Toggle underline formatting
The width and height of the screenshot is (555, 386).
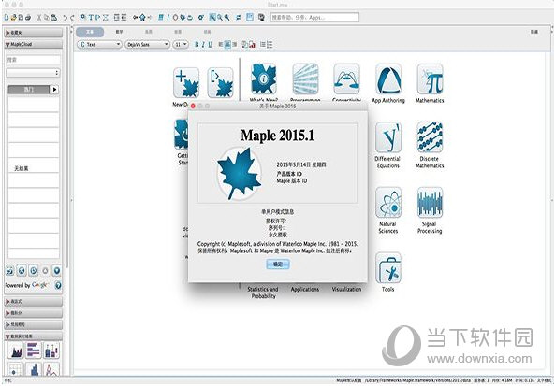click(210, 45)
